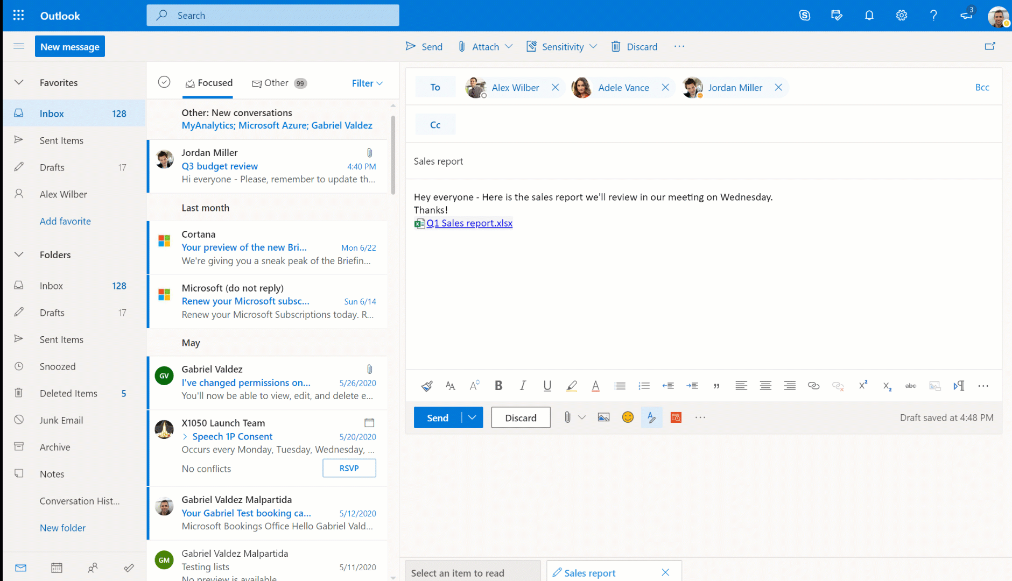Toggle bulleted list formatting

620,386
